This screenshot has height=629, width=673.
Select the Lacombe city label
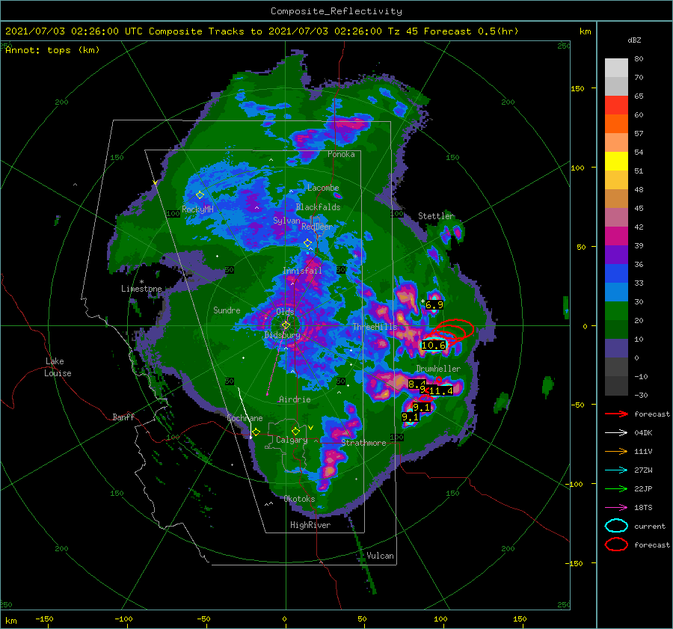[x=323, y=188]
